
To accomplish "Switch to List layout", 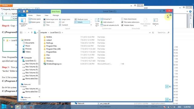I will pyautogui.click(x=62, y=22).
